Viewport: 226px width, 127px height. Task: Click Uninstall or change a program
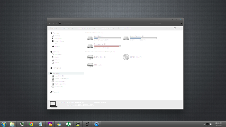88,28
